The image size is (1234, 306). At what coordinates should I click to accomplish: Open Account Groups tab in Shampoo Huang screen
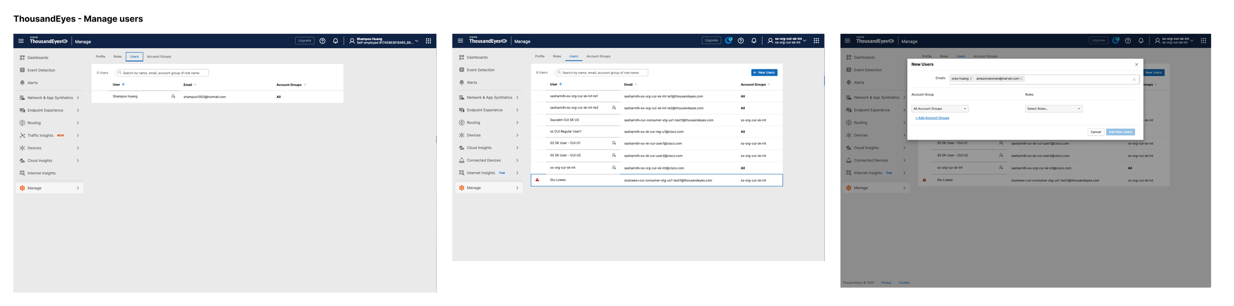(159, 57)
